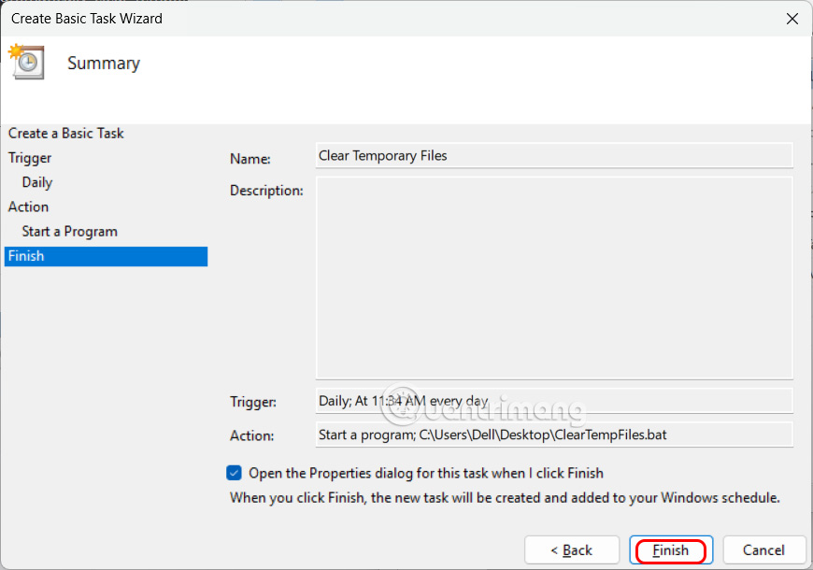Viewport: 813px width, 570px height.
Task: Click the Summary heading text
Action: pyautogui.click(x=104, y=64)
